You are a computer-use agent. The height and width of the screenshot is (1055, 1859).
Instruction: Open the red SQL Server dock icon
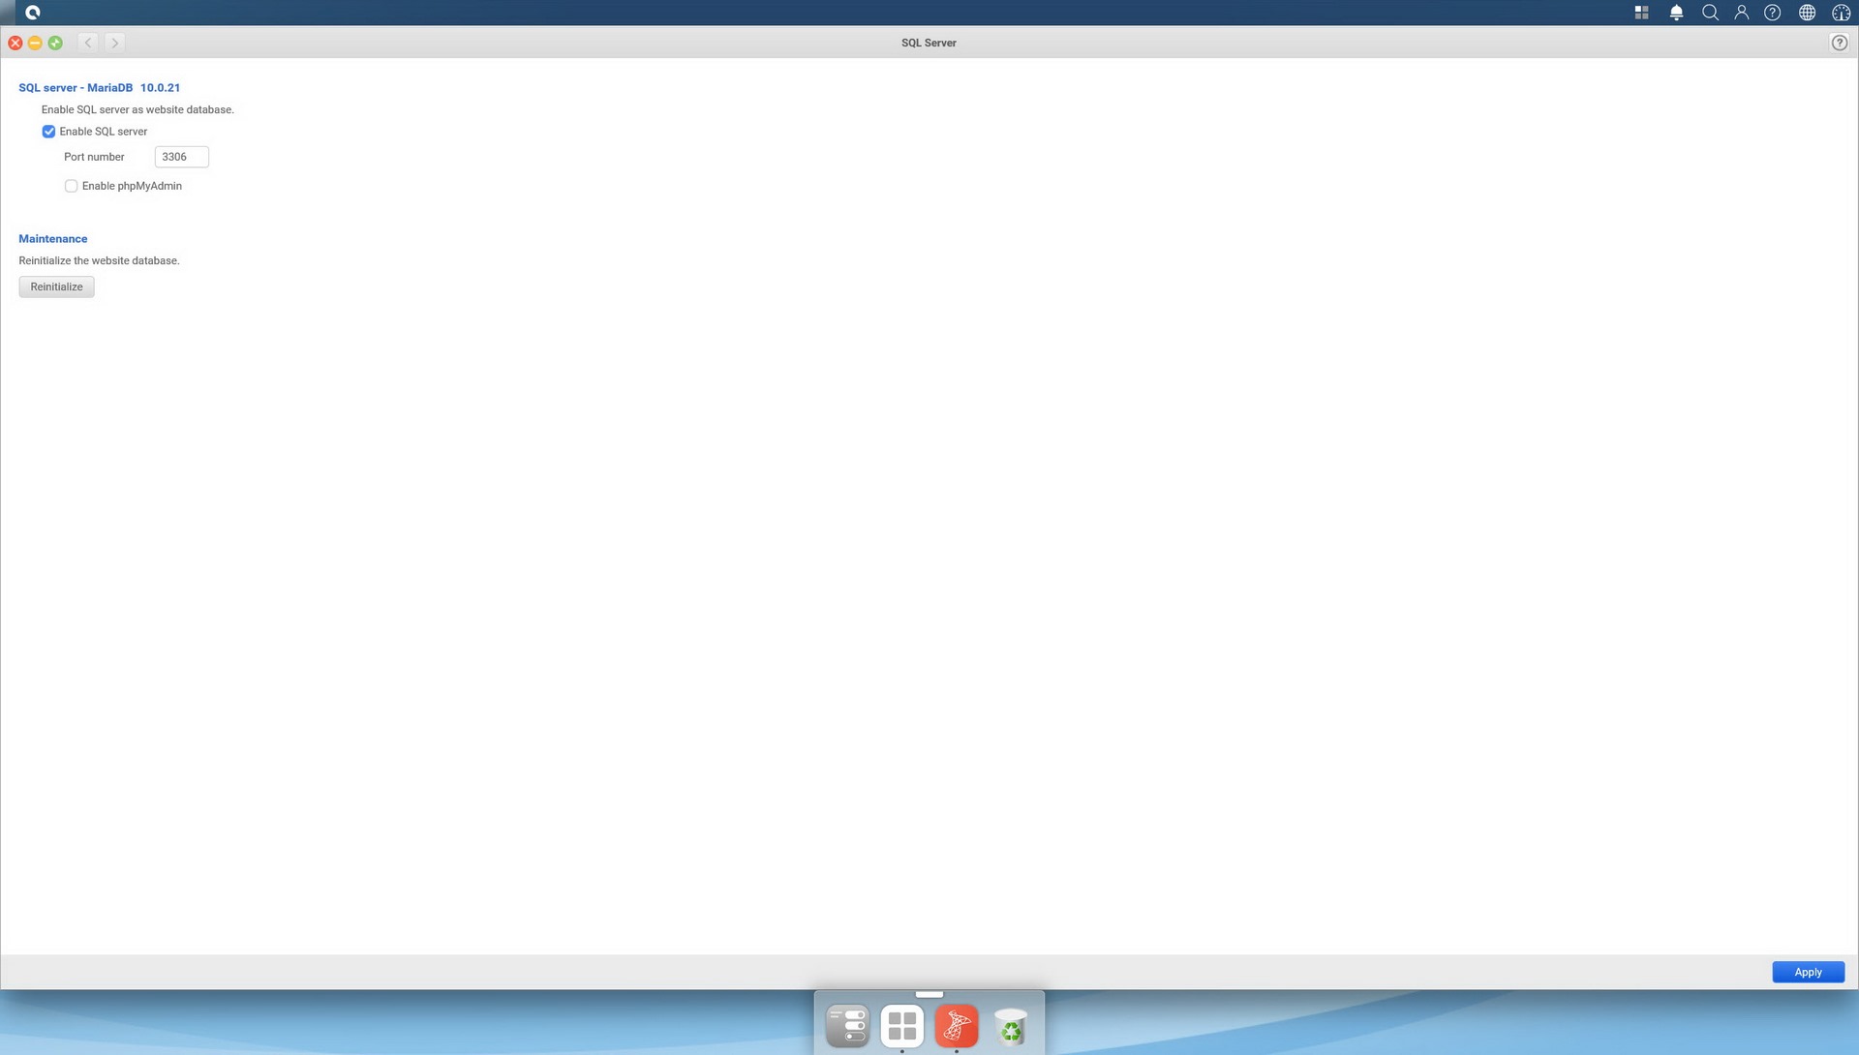click(956, 1026)
